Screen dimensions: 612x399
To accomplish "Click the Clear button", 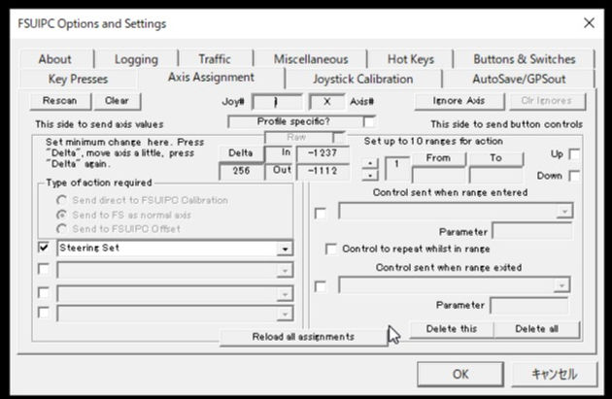I will [117, 101].
